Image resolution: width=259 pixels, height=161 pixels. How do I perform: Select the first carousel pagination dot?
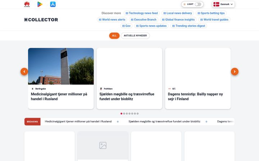pyautogui.click(x=122, y=113)
